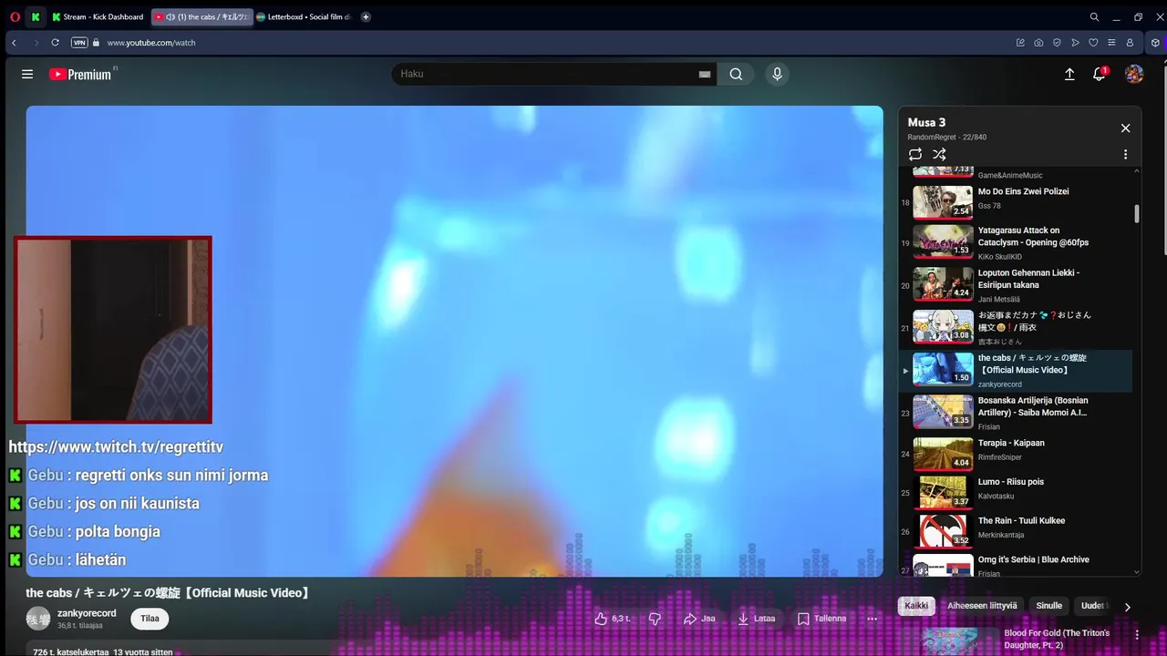This screenshot has width=1167, height=656.
Task: Reload the page with the refresh icon
Action: (55, 43)
